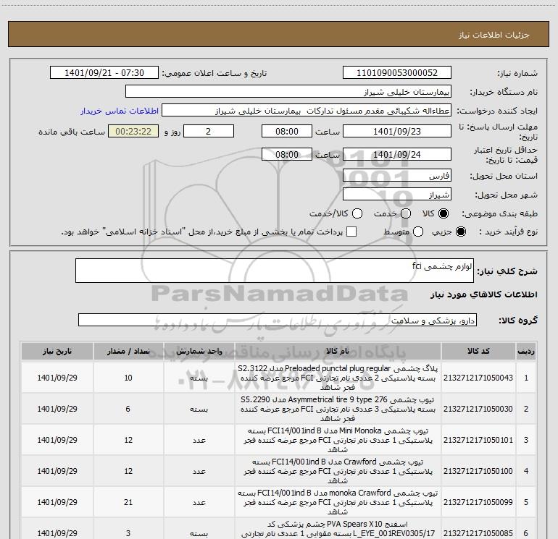
Task: Click product code 2132712171050101
Action: click(x=478, y=440)
